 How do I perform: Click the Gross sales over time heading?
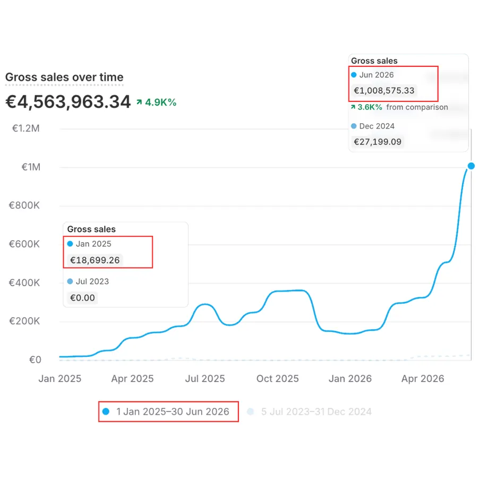pyautogui.click(x=64, y=77)
